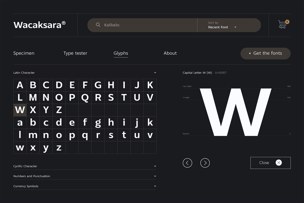Viewport: 304px width, 203px height.
Task: Switch to the Type tester tab
Action: (x=75, y=53)
